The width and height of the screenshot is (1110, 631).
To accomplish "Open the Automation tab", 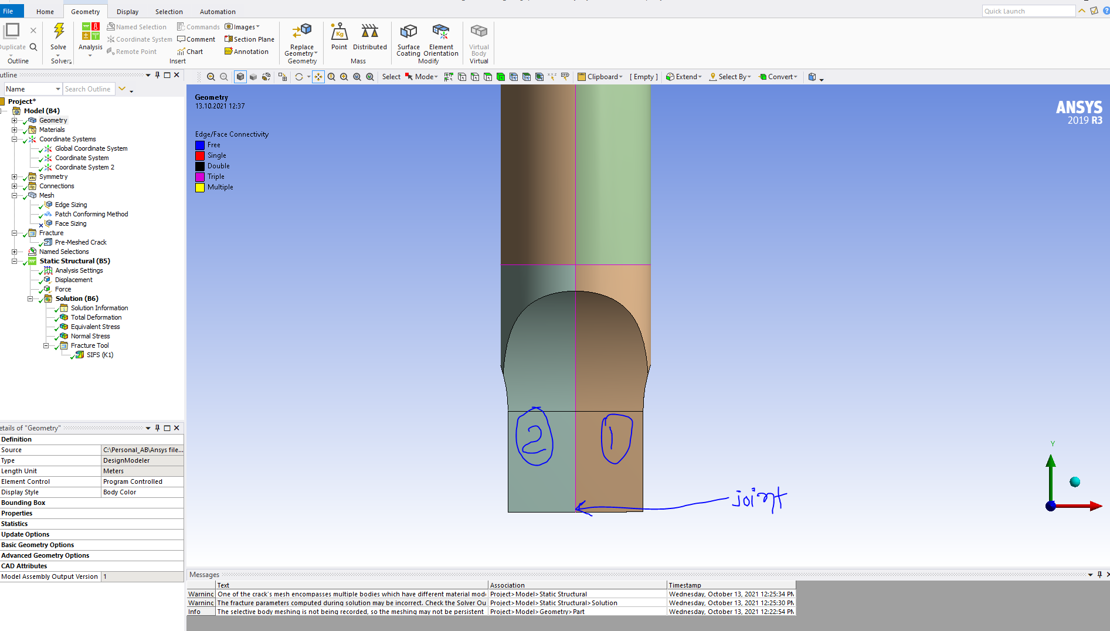I will 218,12.
